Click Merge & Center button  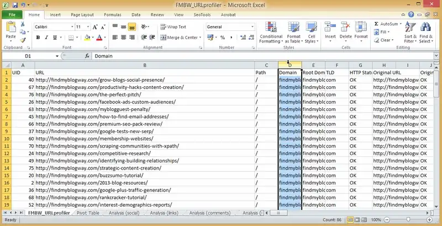click(x=178, y=38)
